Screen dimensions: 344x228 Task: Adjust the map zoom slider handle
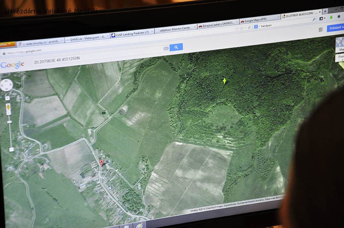coord(10,122)
